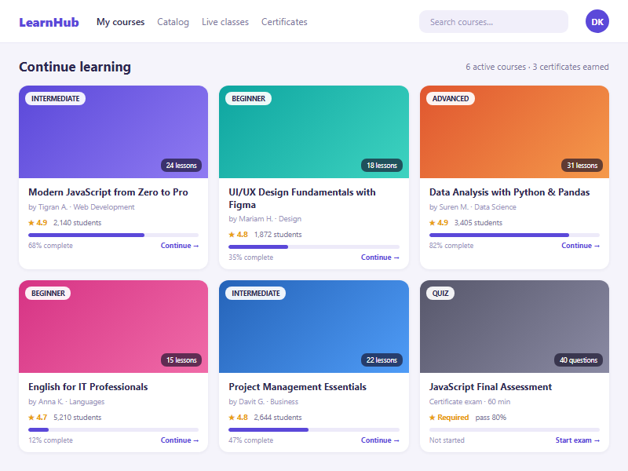
Task: Click 5,210 students text
Action: pyautogui.click(x=78, y=418)
